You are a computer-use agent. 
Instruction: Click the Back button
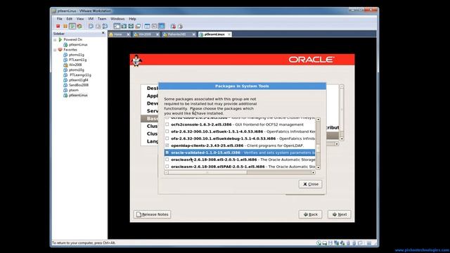click(310, 214)
